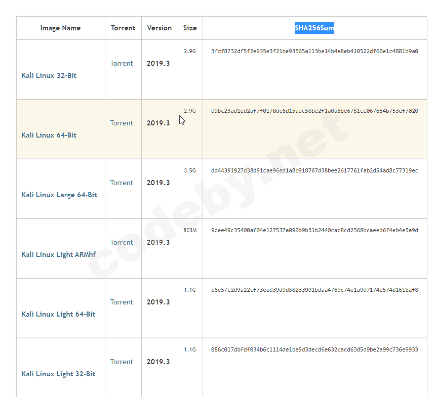
Task: Get Torrent for Kali Linux Light ARMhf
Action: [122, 242]
